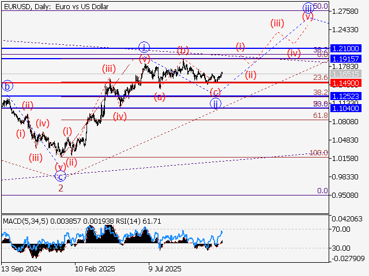Select the 1.19157 price level tag
The width and height of the screenshot is (369, 276).
[346, 59]
